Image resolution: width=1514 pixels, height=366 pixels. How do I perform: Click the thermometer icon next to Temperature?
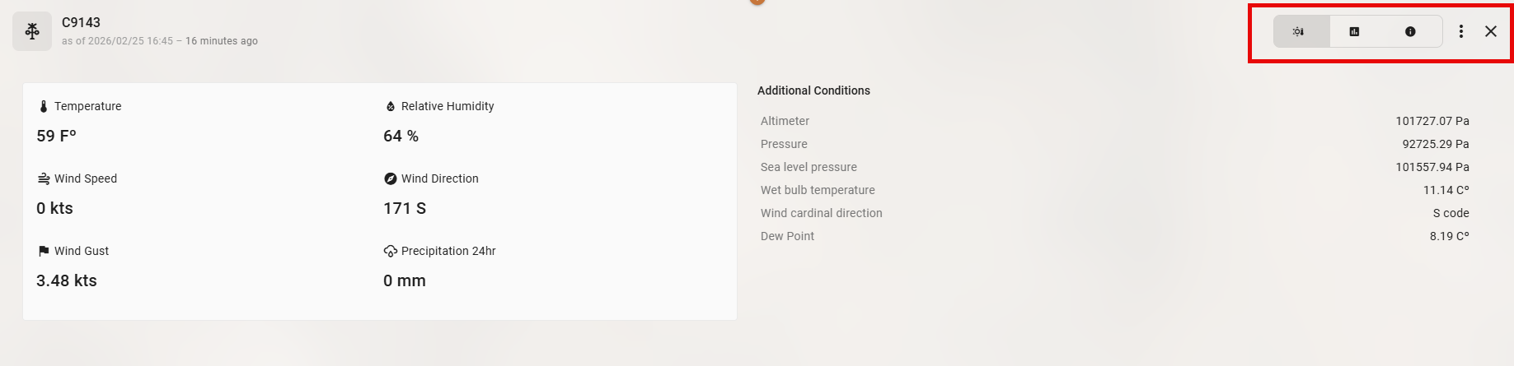pos(44,107)
